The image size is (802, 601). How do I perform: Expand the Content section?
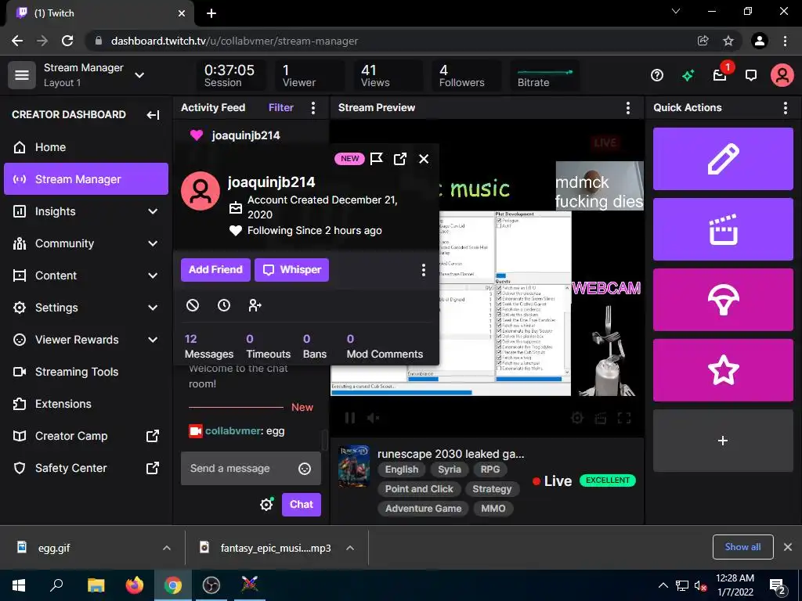pyautogui.click(x=153, y=276)
